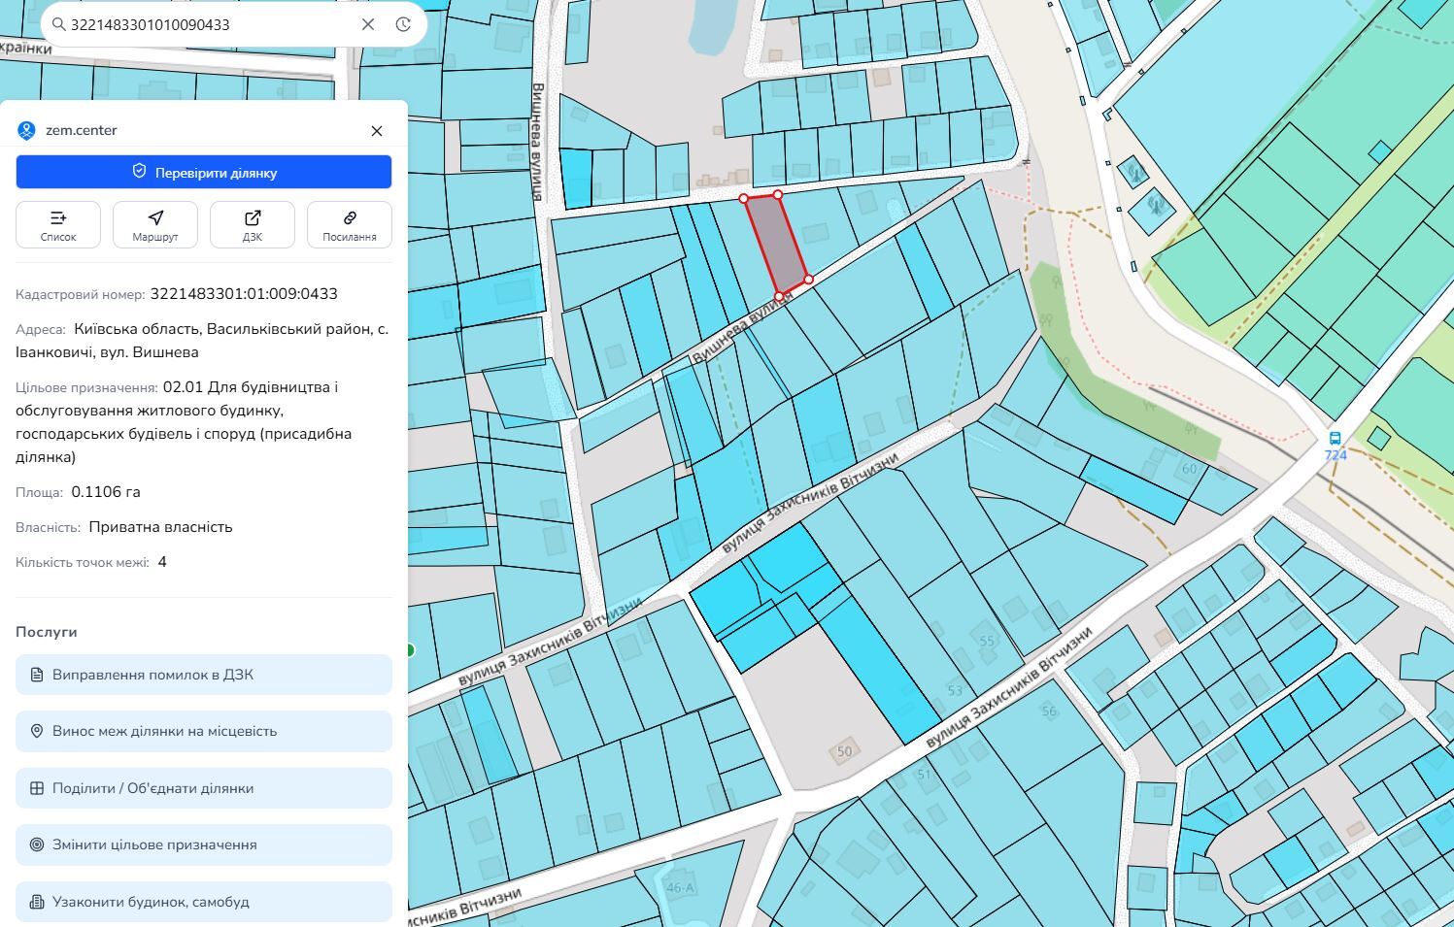Click the search magnifier icon
This screenshot has height=927, width=1454.
pyautogui.click(x=58, y=24)
